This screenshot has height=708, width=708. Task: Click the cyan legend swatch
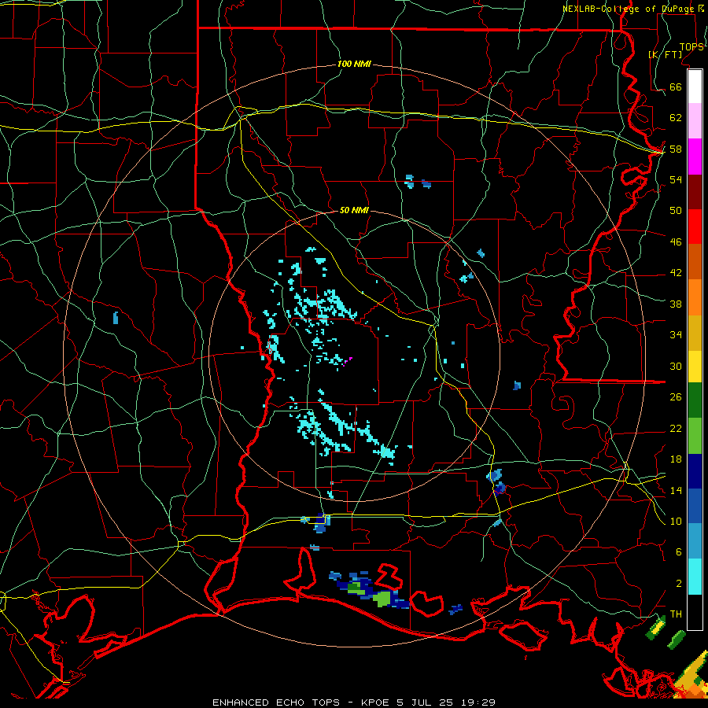(695, 577)
